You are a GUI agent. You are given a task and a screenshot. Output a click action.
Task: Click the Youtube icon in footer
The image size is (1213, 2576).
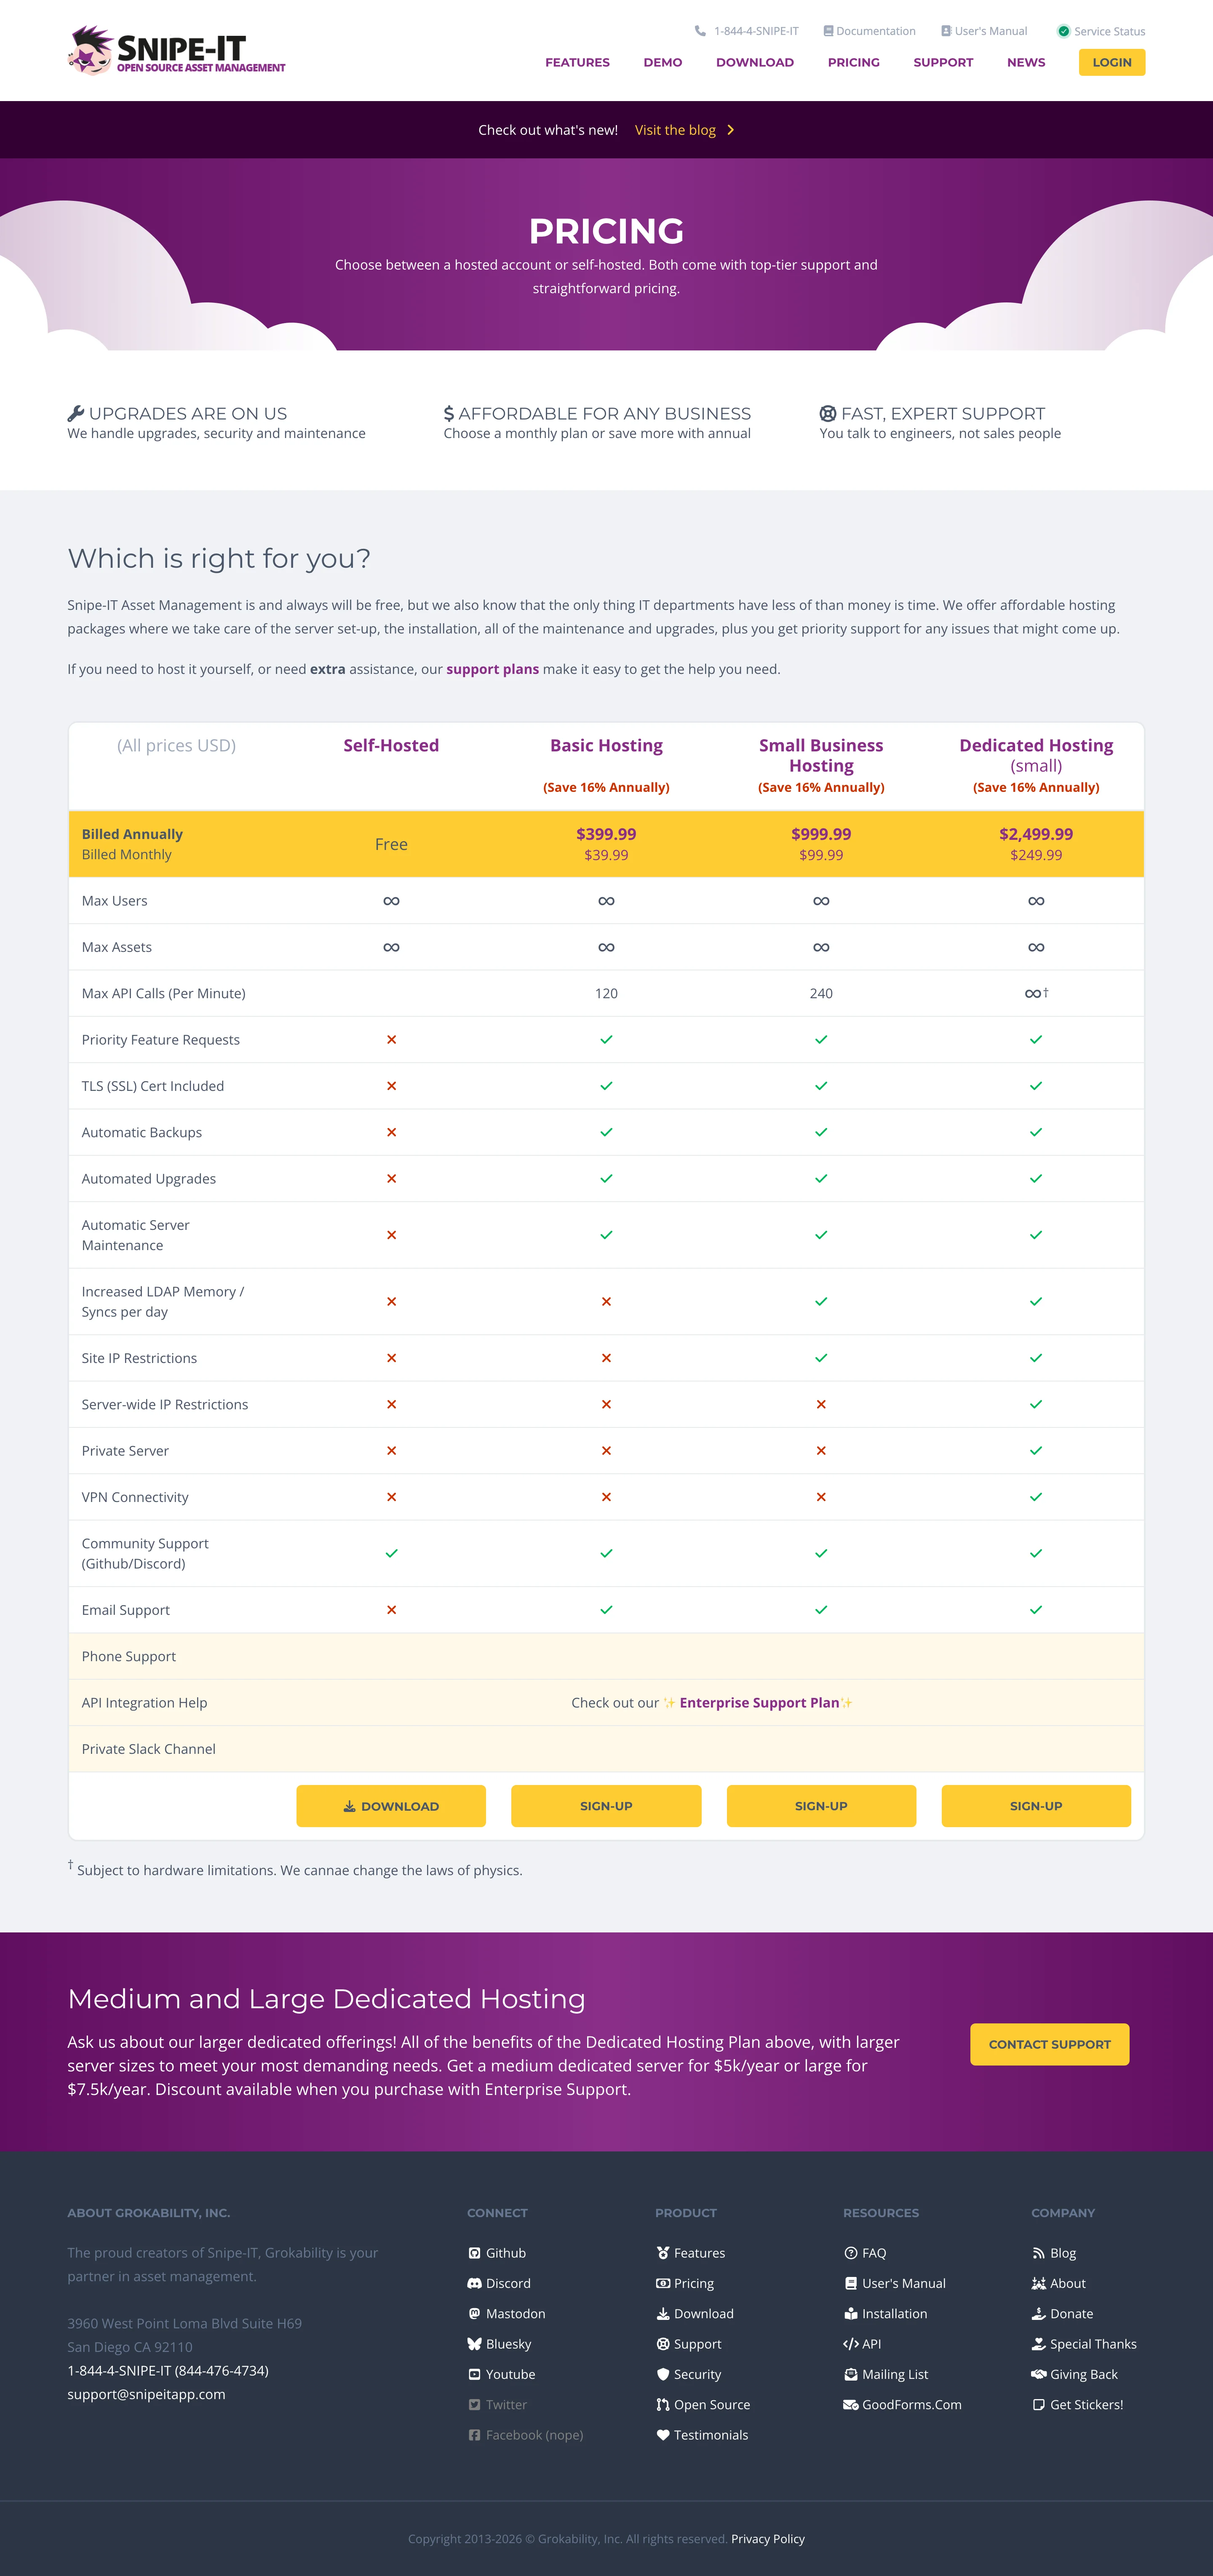pyautogui.click(x=474, y=2374)
